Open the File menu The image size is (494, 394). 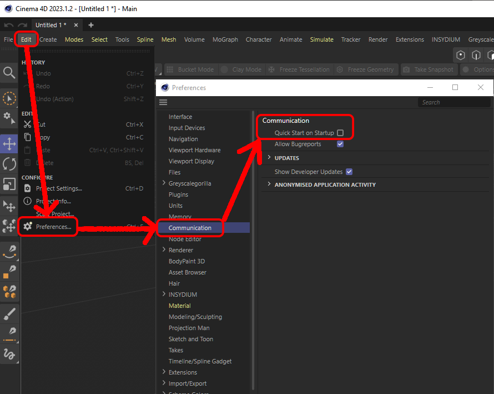point(8,39)
